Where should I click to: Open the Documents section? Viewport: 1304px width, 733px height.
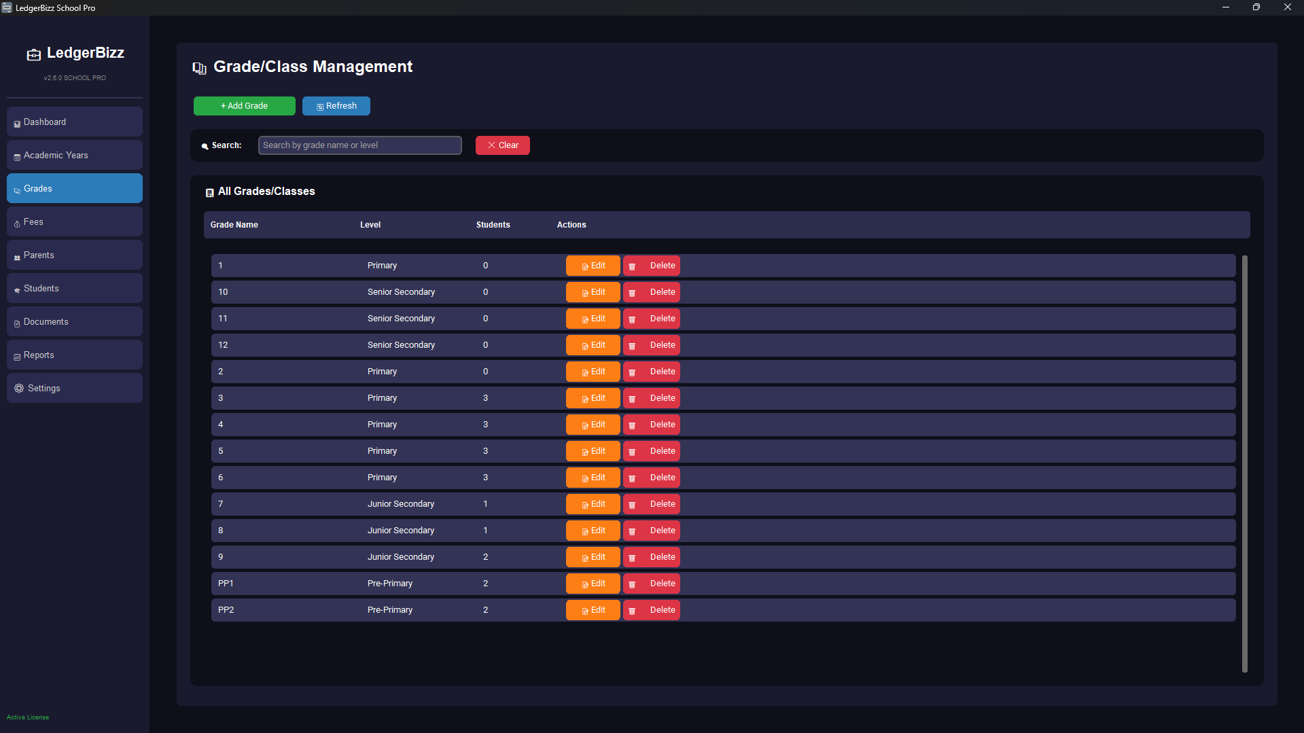click(x=75, y=322)
